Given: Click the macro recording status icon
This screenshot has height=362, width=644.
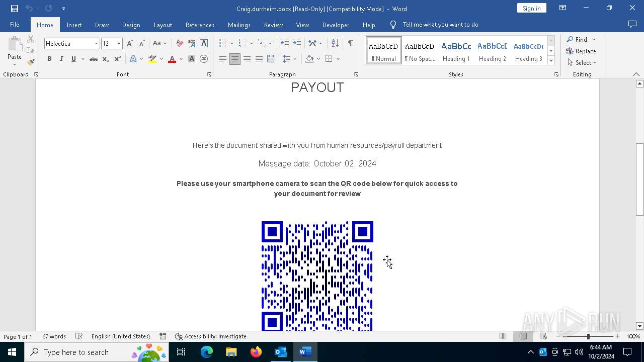Looking at the screenshot, I should [x=163, y=336].
